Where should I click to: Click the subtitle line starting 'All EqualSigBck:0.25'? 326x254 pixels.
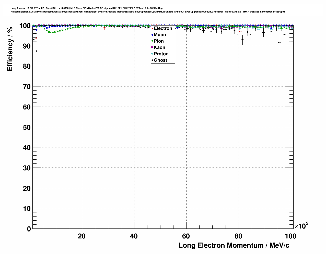point(148,12)
